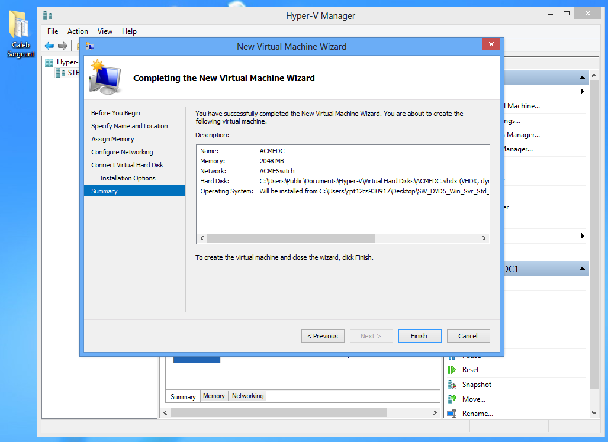Close the New Virtual Machine Wizard

(491, 44)
